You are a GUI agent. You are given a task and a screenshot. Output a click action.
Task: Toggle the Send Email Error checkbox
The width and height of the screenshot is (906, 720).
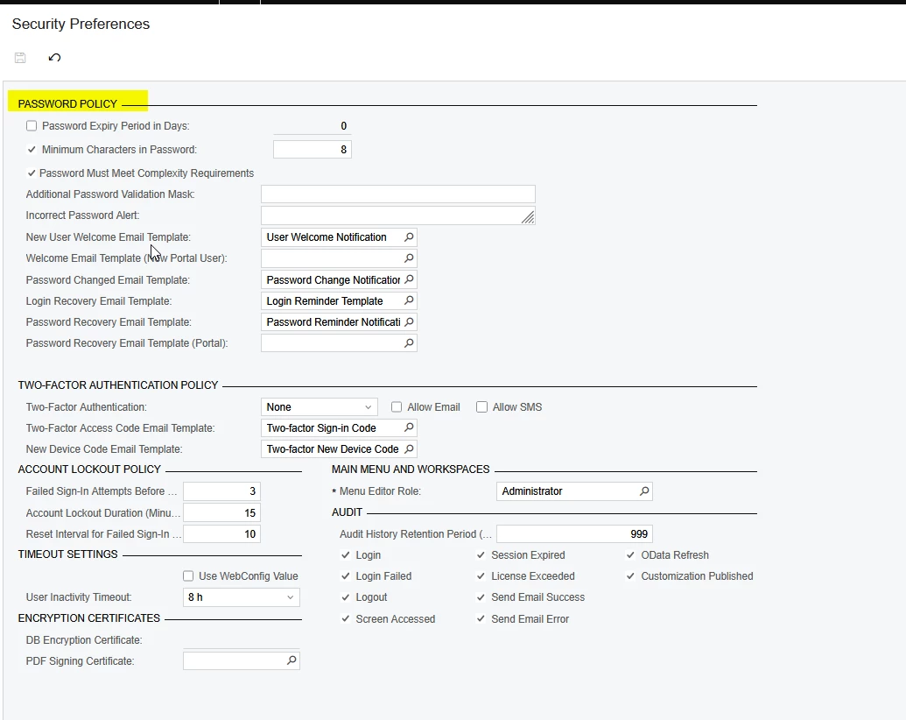point(481,618)
